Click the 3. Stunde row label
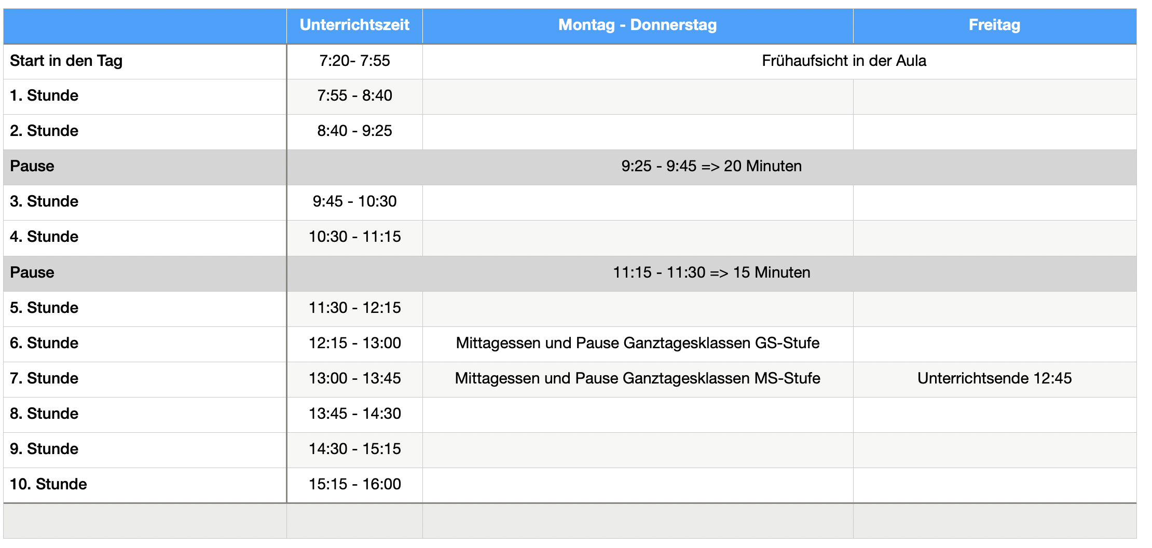The width and height of the screenshot is (1152, 548). [145, 202]
